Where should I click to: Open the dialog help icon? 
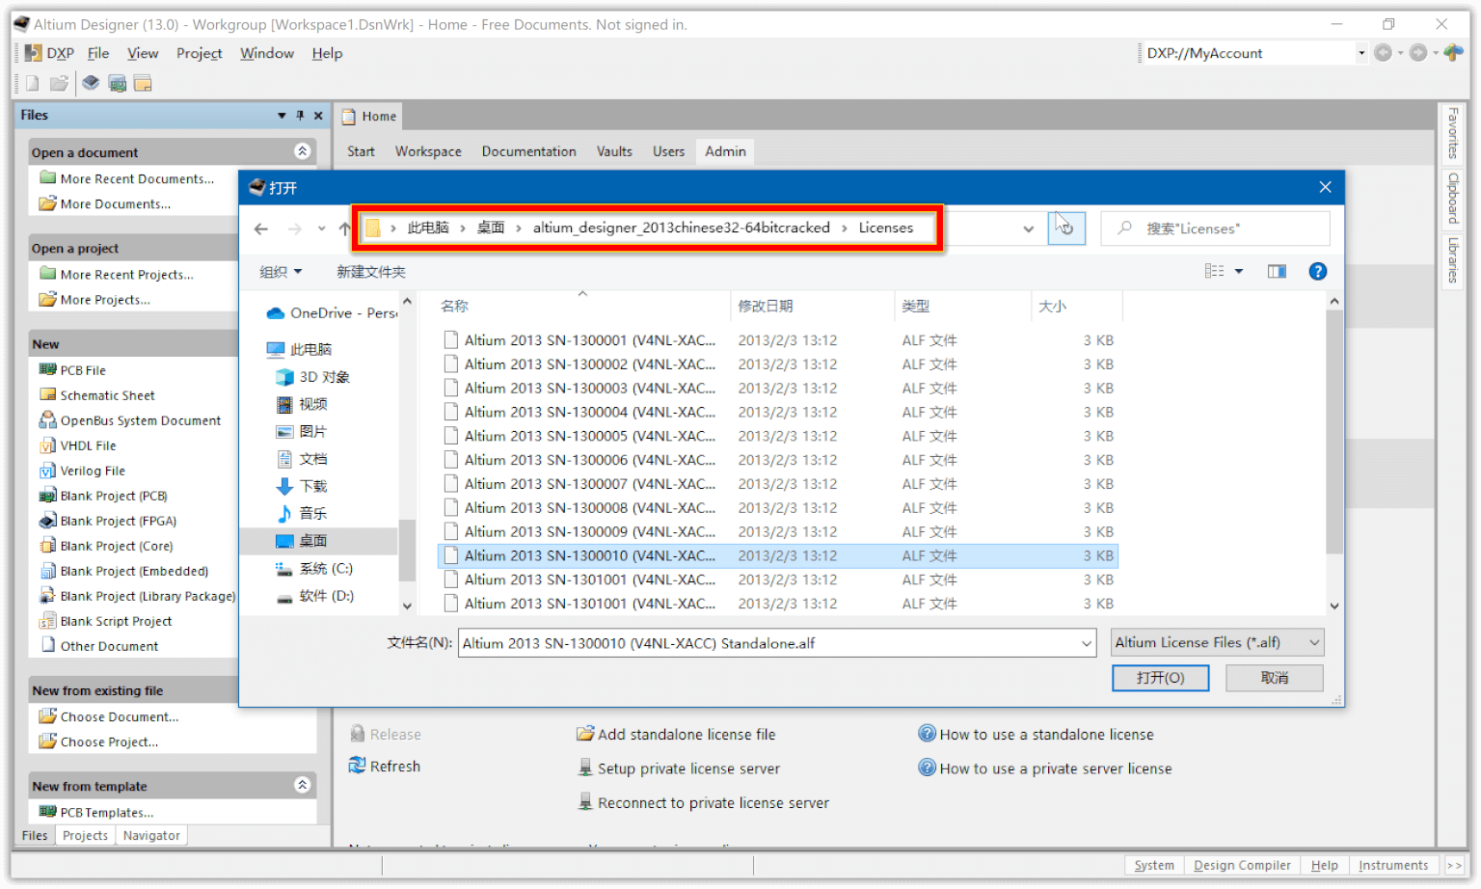[x=1318, y=272]
